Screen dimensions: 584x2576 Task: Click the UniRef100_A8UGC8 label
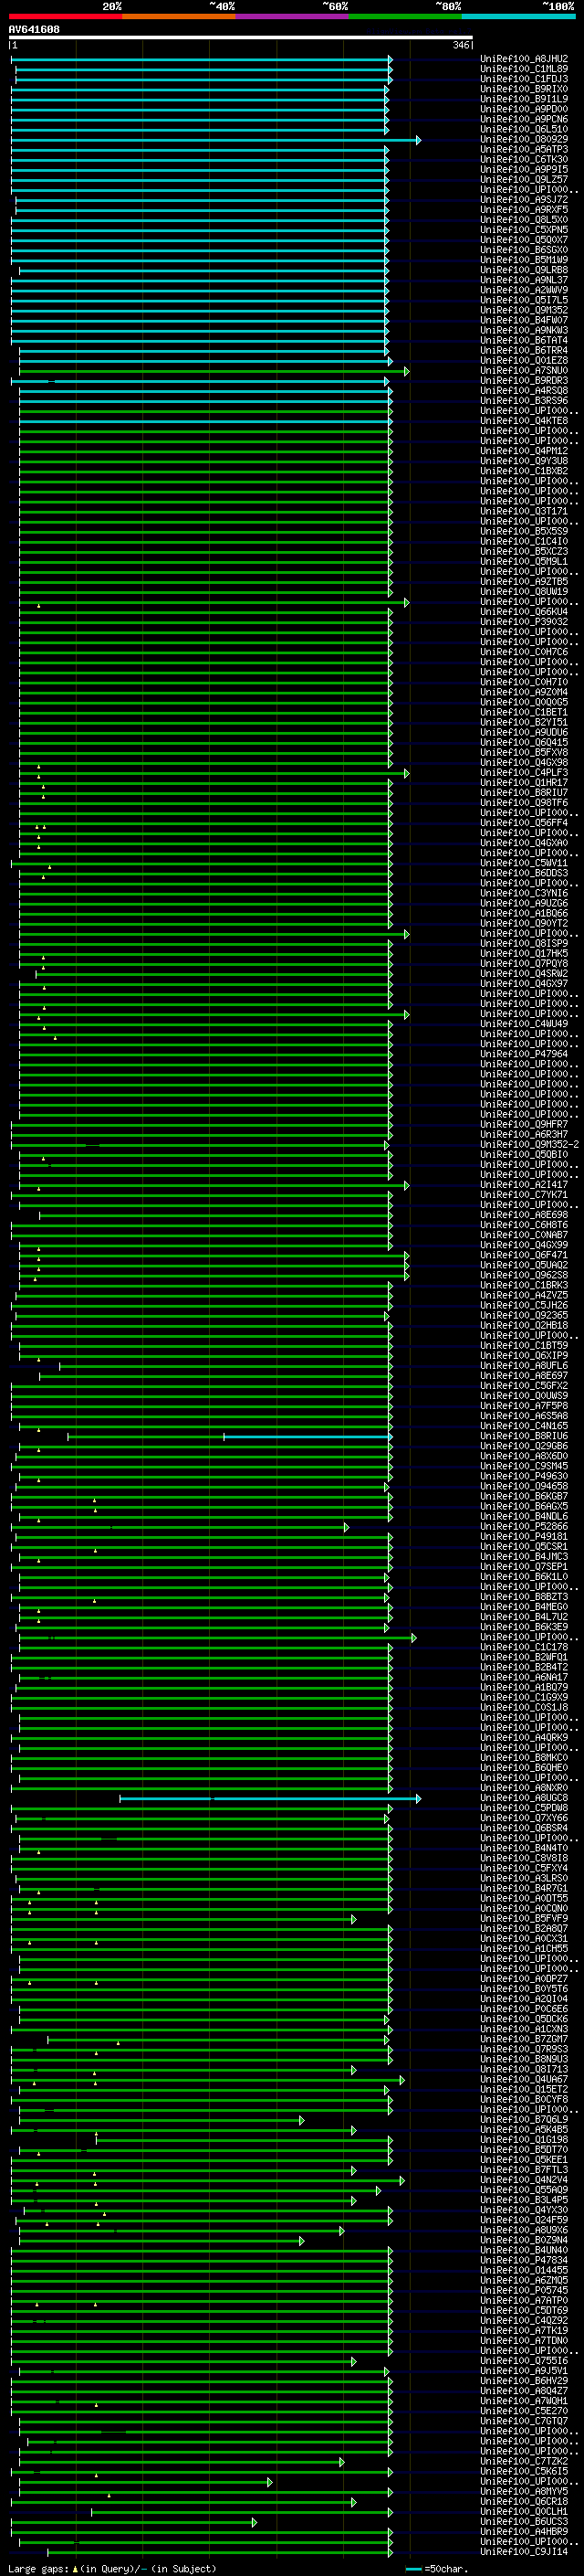click(524, 1798)
